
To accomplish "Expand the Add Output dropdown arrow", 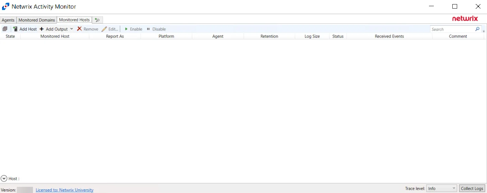I will coord(71,29).
